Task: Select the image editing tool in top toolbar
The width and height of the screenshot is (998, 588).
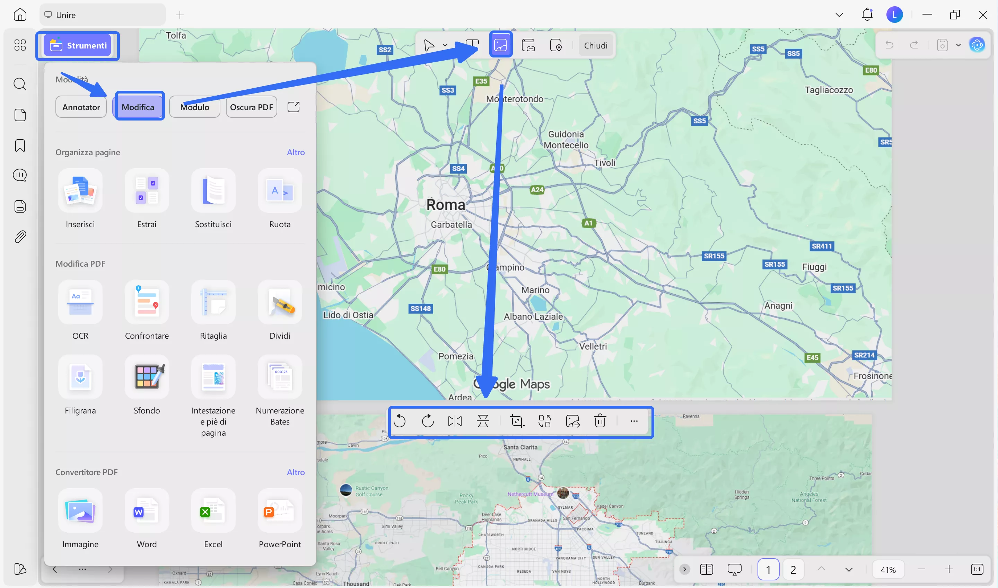Action: [501, 45]
